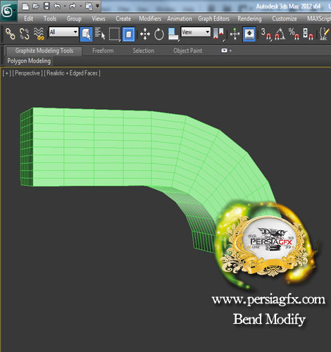Viewport: 331px width, 352px height.
Task: Click the Use Pivot Point Center icon
Action: [x=219, y=34]
